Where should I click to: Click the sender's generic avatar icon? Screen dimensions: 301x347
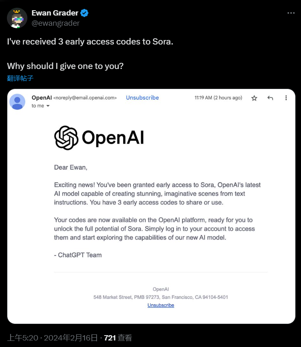pos(17,102)
